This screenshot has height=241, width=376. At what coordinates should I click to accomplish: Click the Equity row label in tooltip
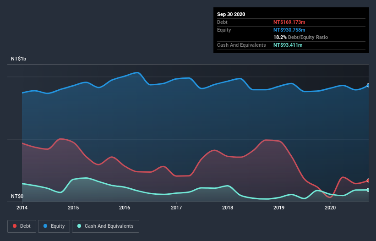[x=224, y=30]
